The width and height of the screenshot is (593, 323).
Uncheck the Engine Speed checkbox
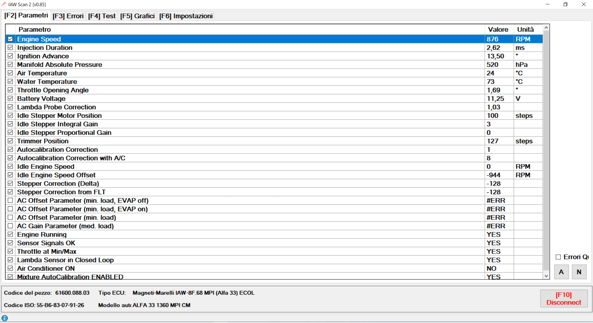point(10,39)
